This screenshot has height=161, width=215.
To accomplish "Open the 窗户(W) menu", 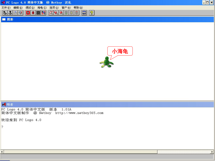I will [x=66, y=8].
